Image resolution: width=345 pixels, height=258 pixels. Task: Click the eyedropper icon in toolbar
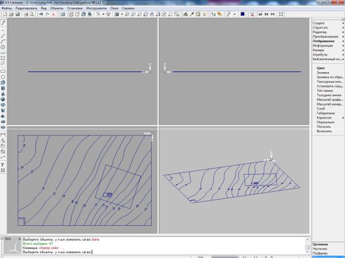tap(192, 14)
